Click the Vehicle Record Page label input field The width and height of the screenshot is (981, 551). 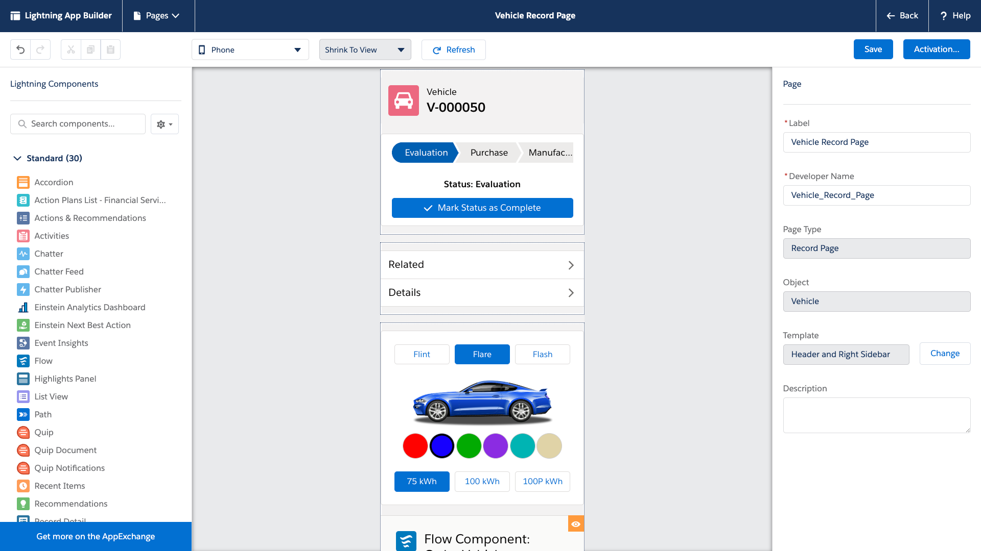(x=877, y=142)
